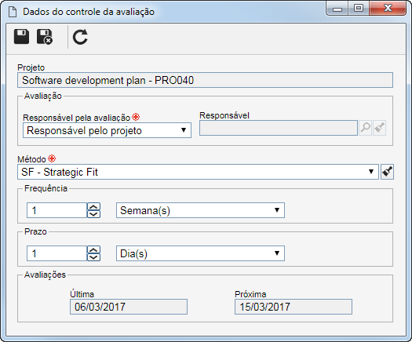Increase the Frequência value with up arrow
The image size is (412, 342).
[x=94, y=206]
